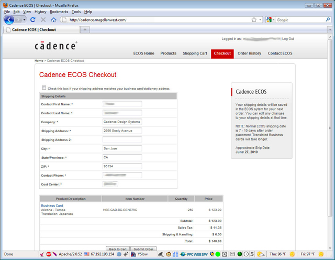Go back with the browser Back button
The image size is (335, 260).
9,20
